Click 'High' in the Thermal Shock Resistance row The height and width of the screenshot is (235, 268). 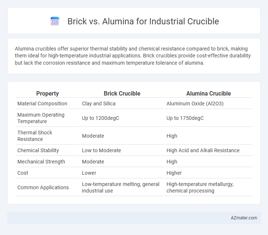click(x=172, y=136)
